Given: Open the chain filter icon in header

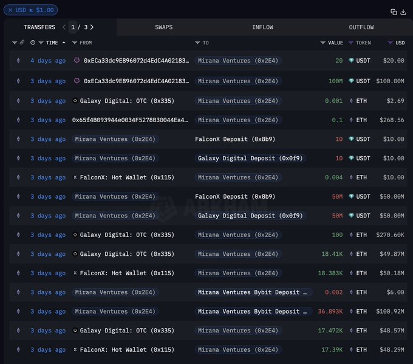Looking at the screenshot, I should pos(15,43).
